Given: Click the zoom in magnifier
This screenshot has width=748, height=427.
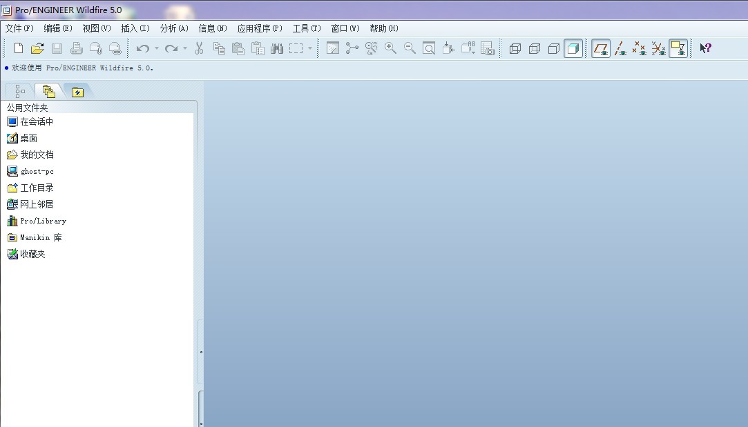Looking at the screenshot, I should 391,48.
